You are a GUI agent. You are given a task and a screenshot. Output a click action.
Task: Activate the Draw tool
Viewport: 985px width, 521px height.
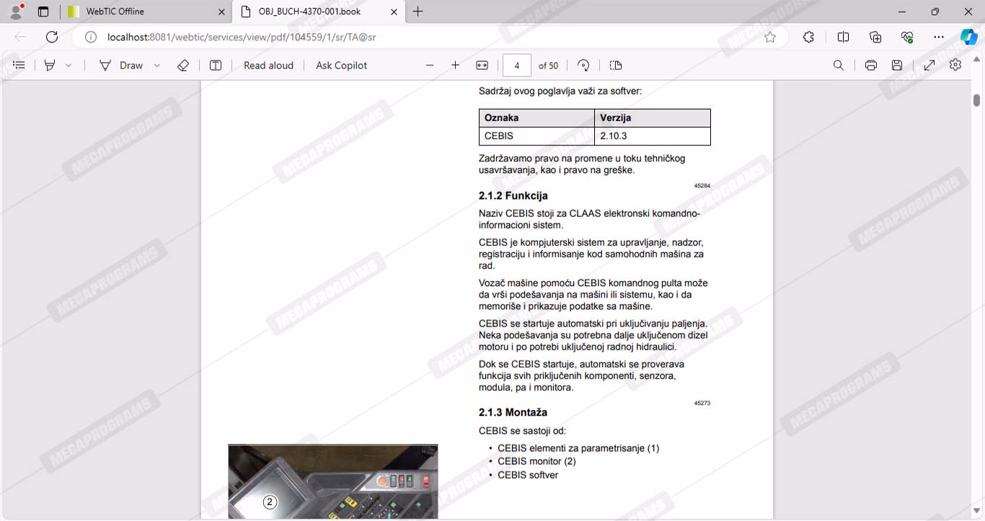(x=121, y=66)
